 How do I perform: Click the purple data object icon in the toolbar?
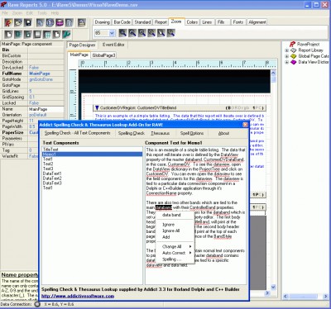(60, 22)
